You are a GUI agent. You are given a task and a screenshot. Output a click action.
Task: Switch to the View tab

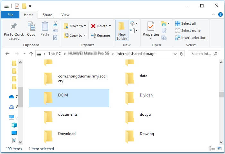click(65, 15)
